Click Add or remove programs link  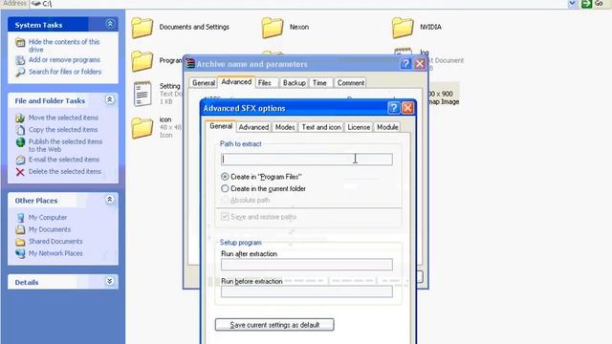tap(64, 59)
